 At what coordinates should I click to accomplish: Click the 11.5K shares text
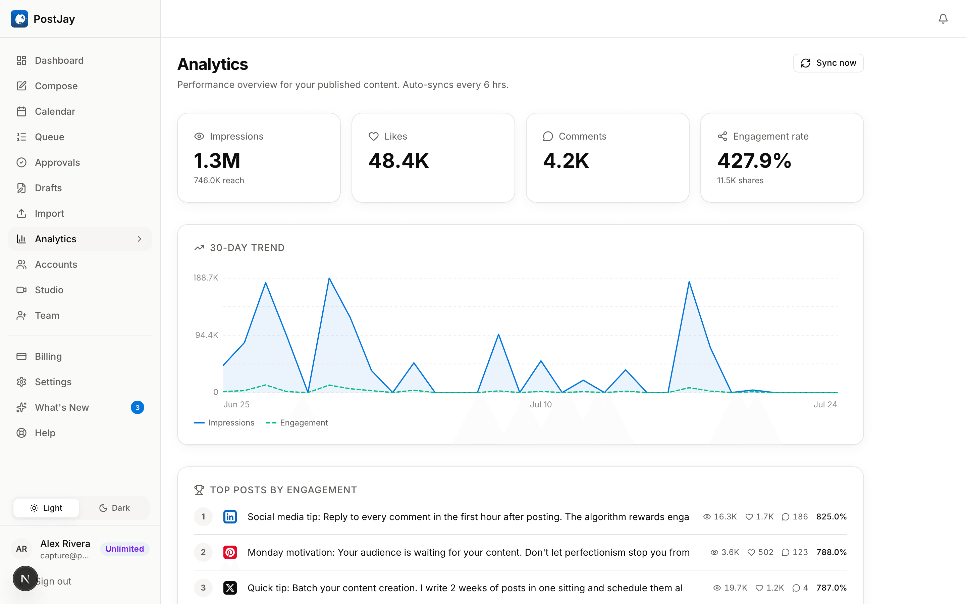click(x=741, y=181)
